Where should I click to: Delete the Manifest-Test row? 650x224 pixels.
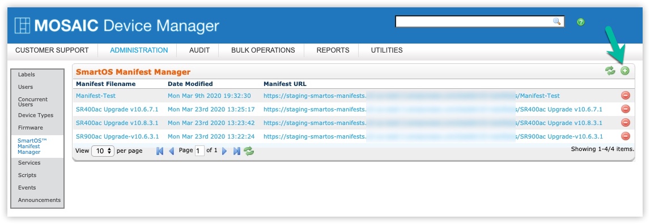tap(626, 96)
